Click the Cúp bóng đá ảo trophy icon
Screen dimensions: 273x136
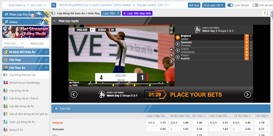click(6, 90)
